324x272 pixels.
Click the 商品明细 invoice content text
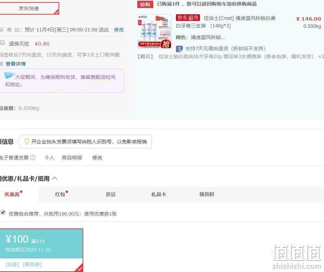pos(72,158)
